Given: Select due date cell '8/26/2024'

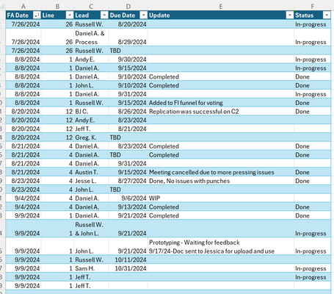Looking at the screenshot, I should click(128, 112).
